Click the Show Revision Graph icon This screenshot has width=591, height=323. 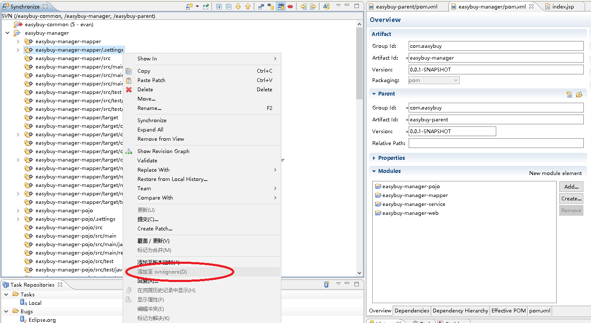click(129, 151)
